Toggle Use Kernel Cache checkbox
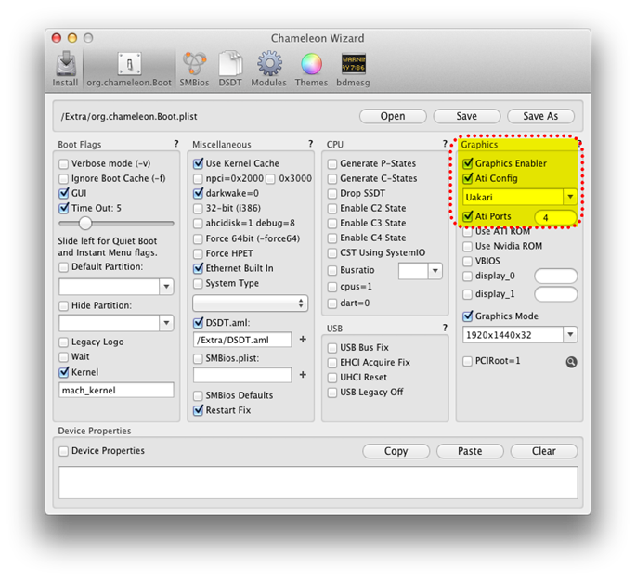Screen dimensions: 636x580 pos(198,163)
